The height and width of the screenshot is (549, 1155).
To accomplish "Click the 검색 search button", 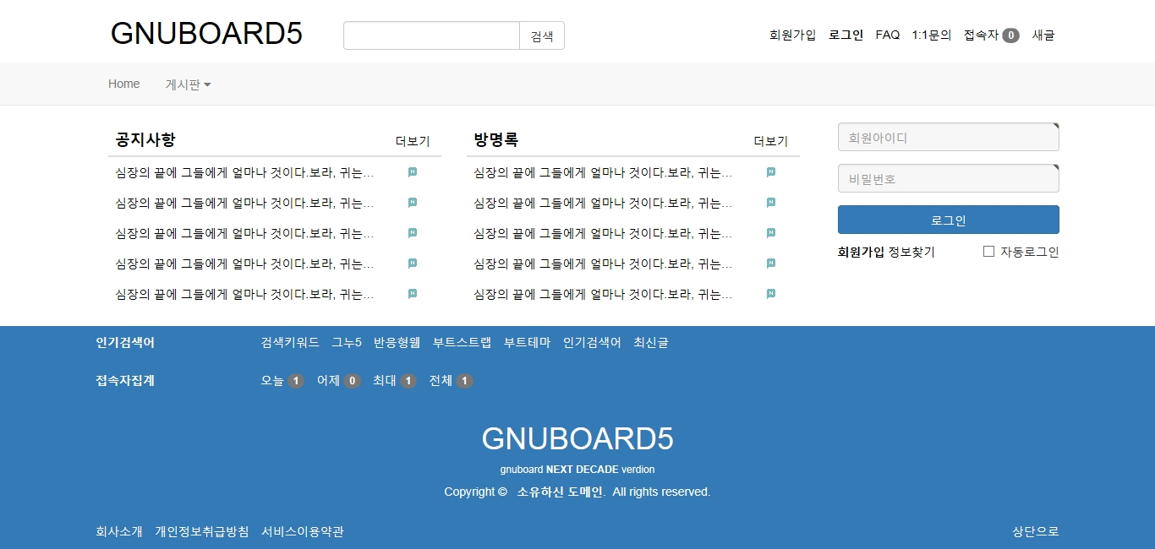I will tap(541, 35).
